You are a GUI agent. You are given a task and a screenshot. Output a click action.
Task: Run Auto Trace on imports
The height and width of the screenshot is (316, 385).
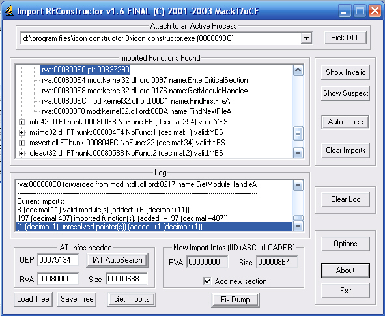coord(345,122)
